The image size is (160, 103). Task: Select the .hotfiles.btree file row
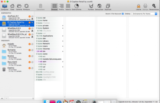[x=49, y=72]
